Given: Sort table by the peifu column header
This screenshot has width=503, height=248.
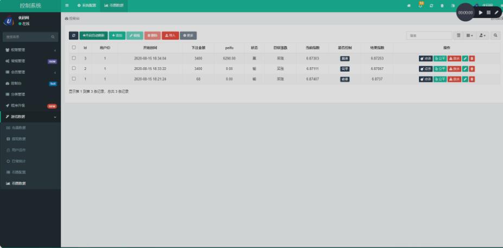Looking at the screenshot, I should [x=229, y=48].
